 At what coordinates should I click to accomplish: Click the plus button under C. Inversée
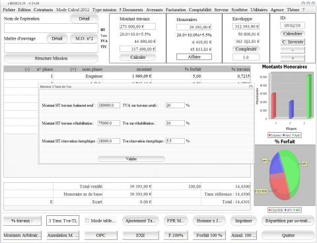coord(293,58)
